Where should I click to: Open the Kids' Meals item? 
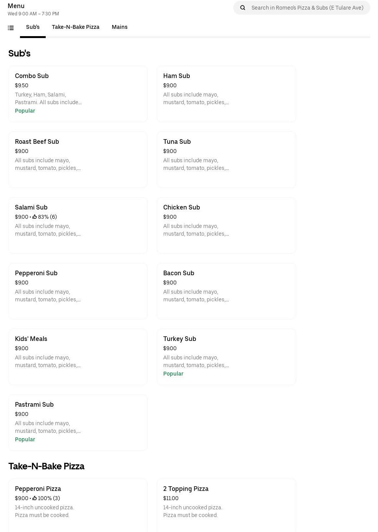tap(78, 357)
